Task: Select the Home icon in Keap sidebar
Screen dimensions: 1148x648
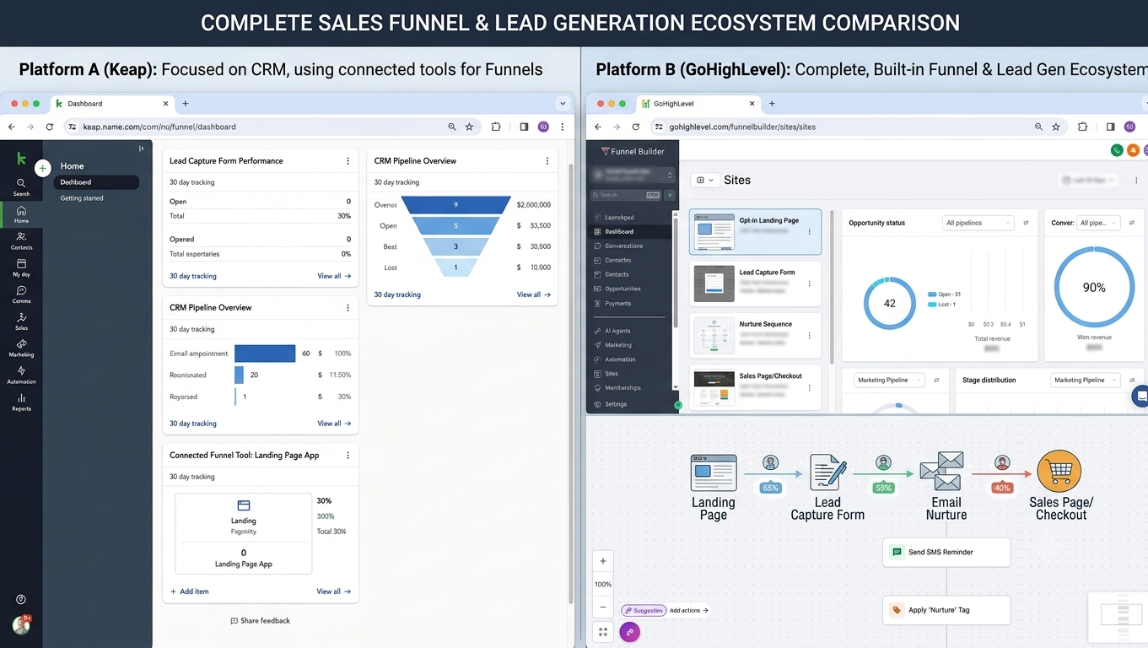Action: coord(21,214)
